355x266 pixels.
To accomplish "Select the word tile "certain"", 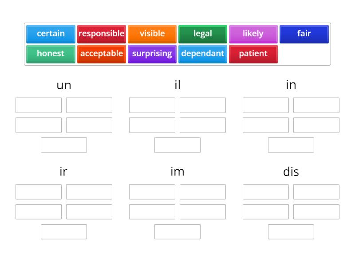I will click(x=51, y=34).
